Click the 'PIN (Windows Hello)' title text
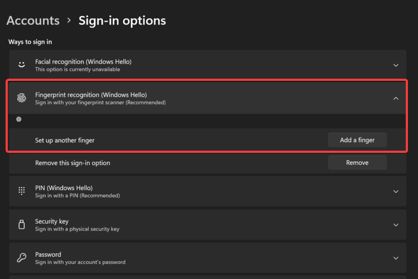 point(64,188)
